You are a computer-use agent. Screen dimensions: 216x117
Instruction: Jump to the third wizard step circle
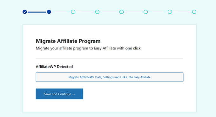point(73,12)
